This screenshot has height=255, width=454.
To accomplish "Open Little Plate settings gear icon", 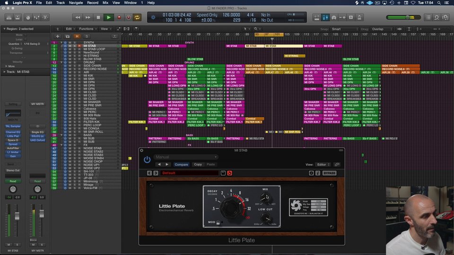I will point(311,173).
